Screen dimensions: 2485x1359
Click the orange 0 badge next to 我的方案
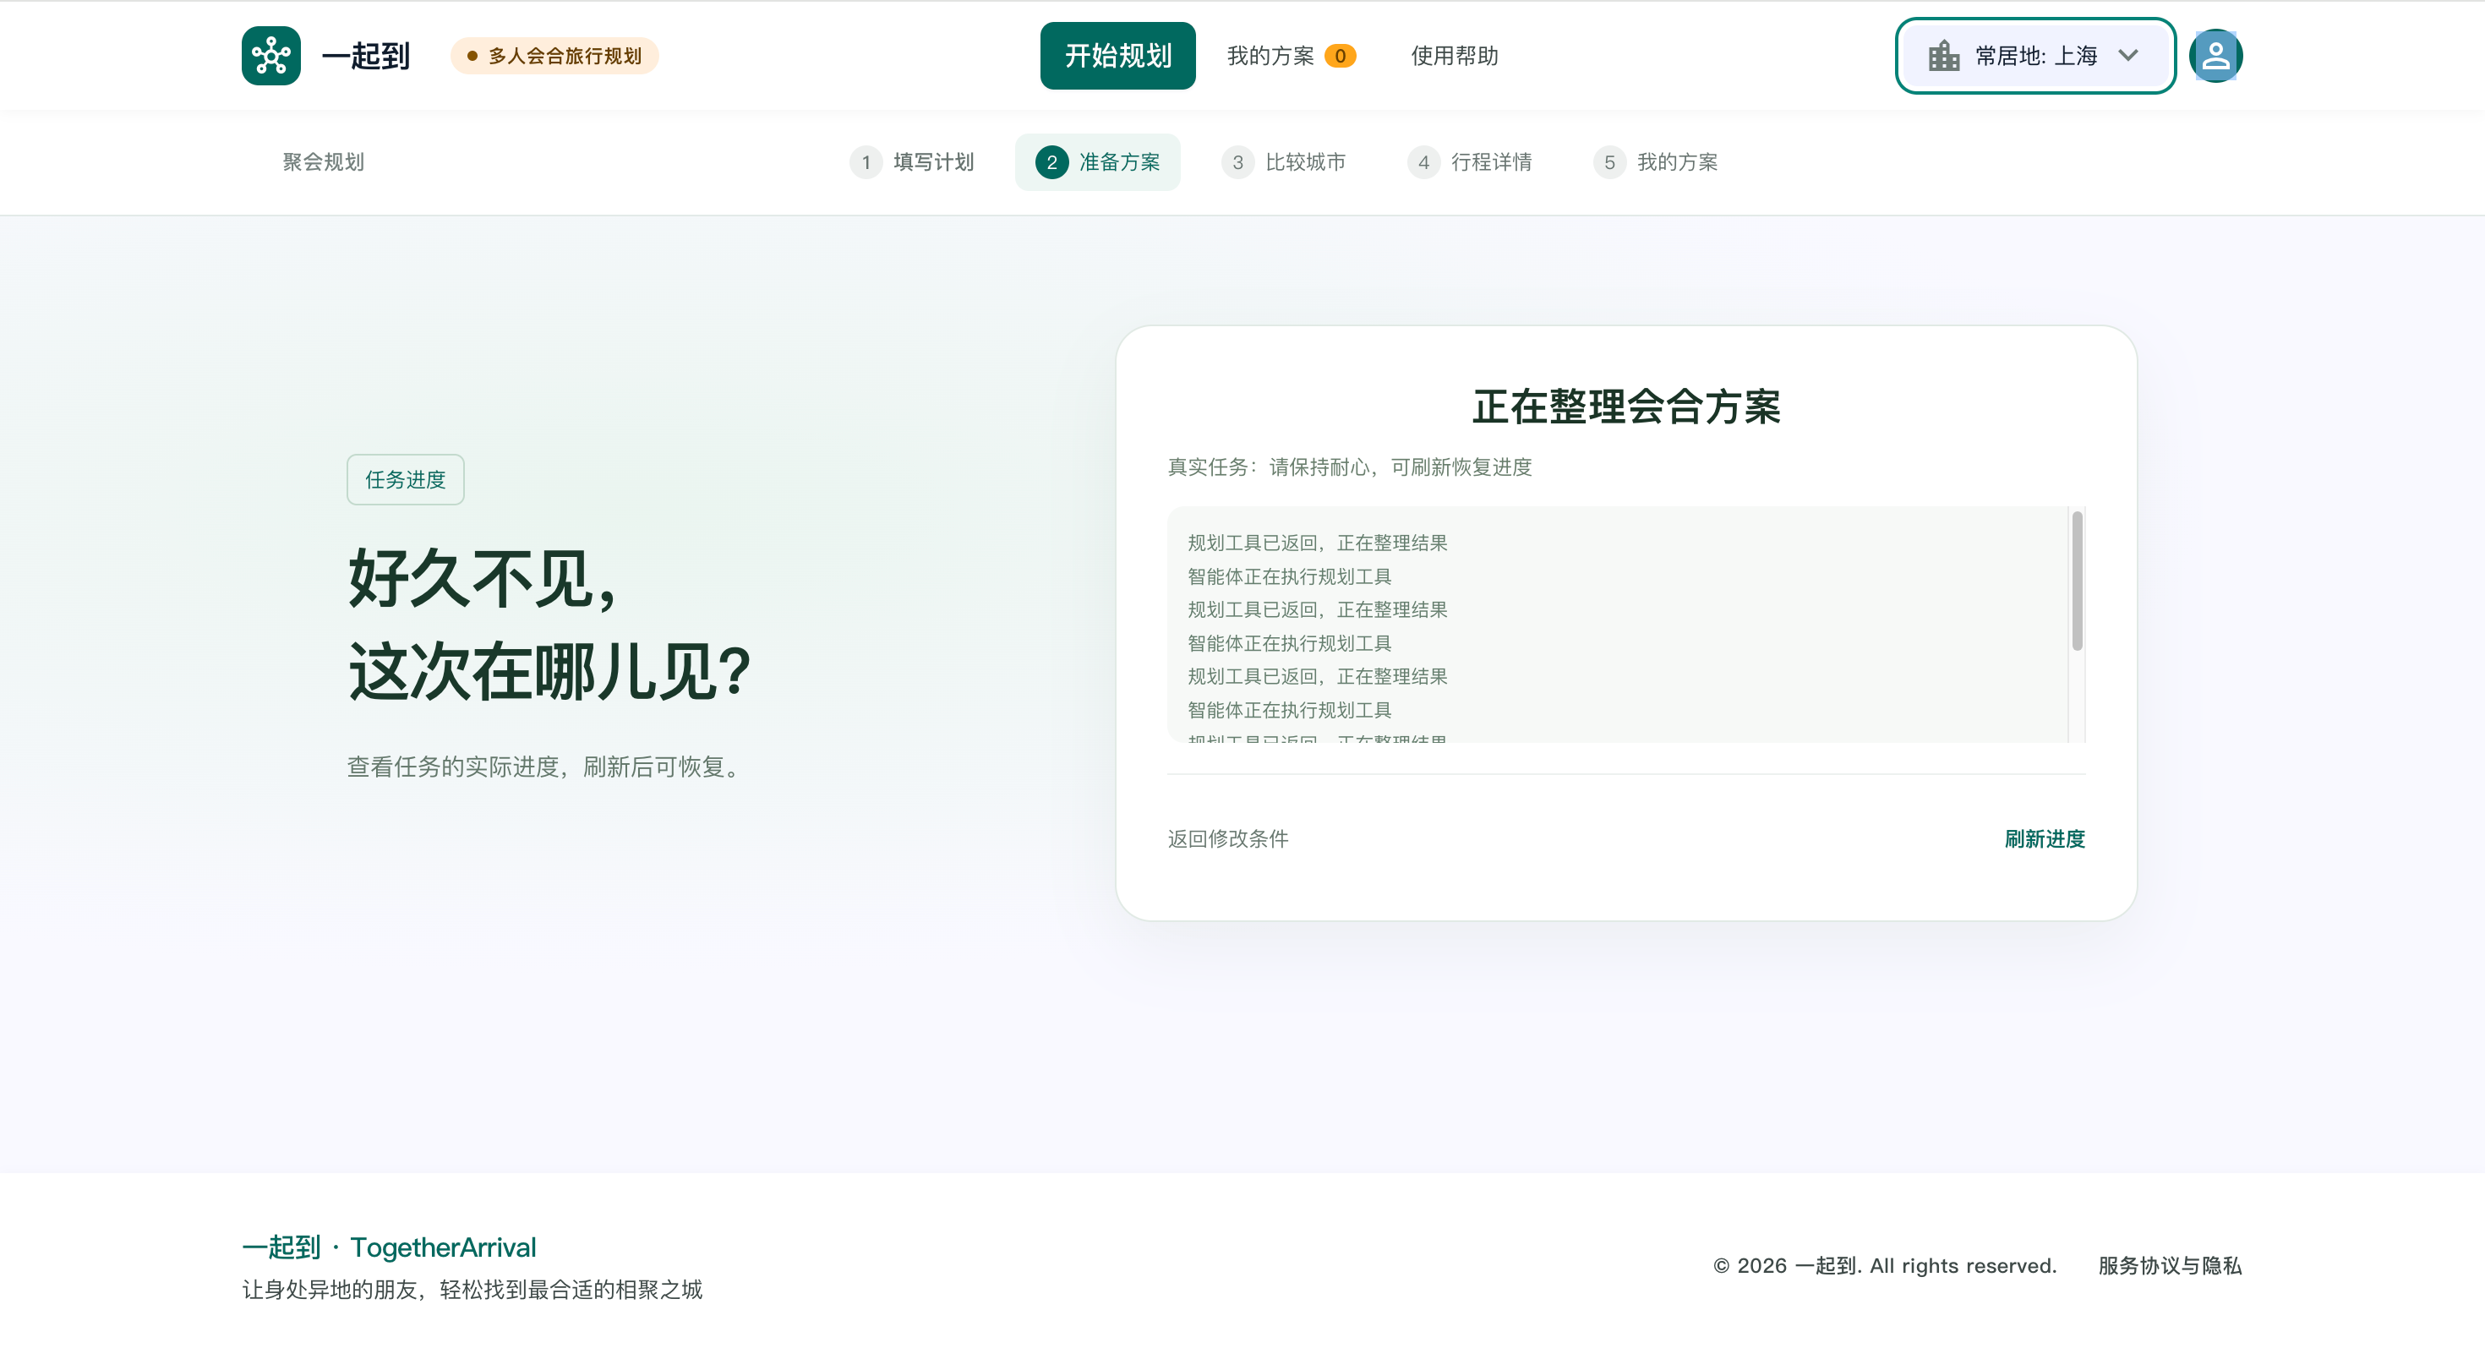tap(1340, 56)
